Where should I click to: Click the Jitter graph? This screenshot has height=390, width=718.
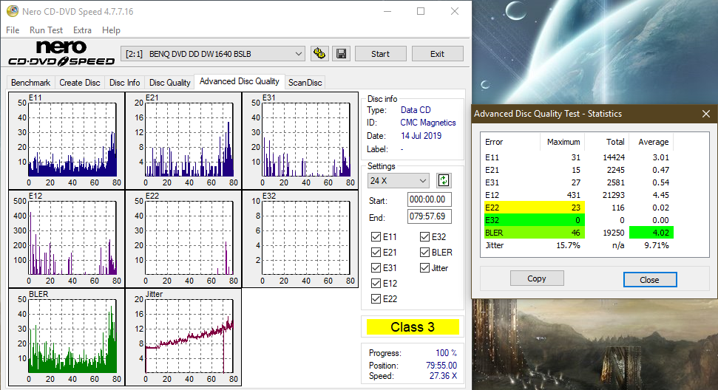(183, 338)
